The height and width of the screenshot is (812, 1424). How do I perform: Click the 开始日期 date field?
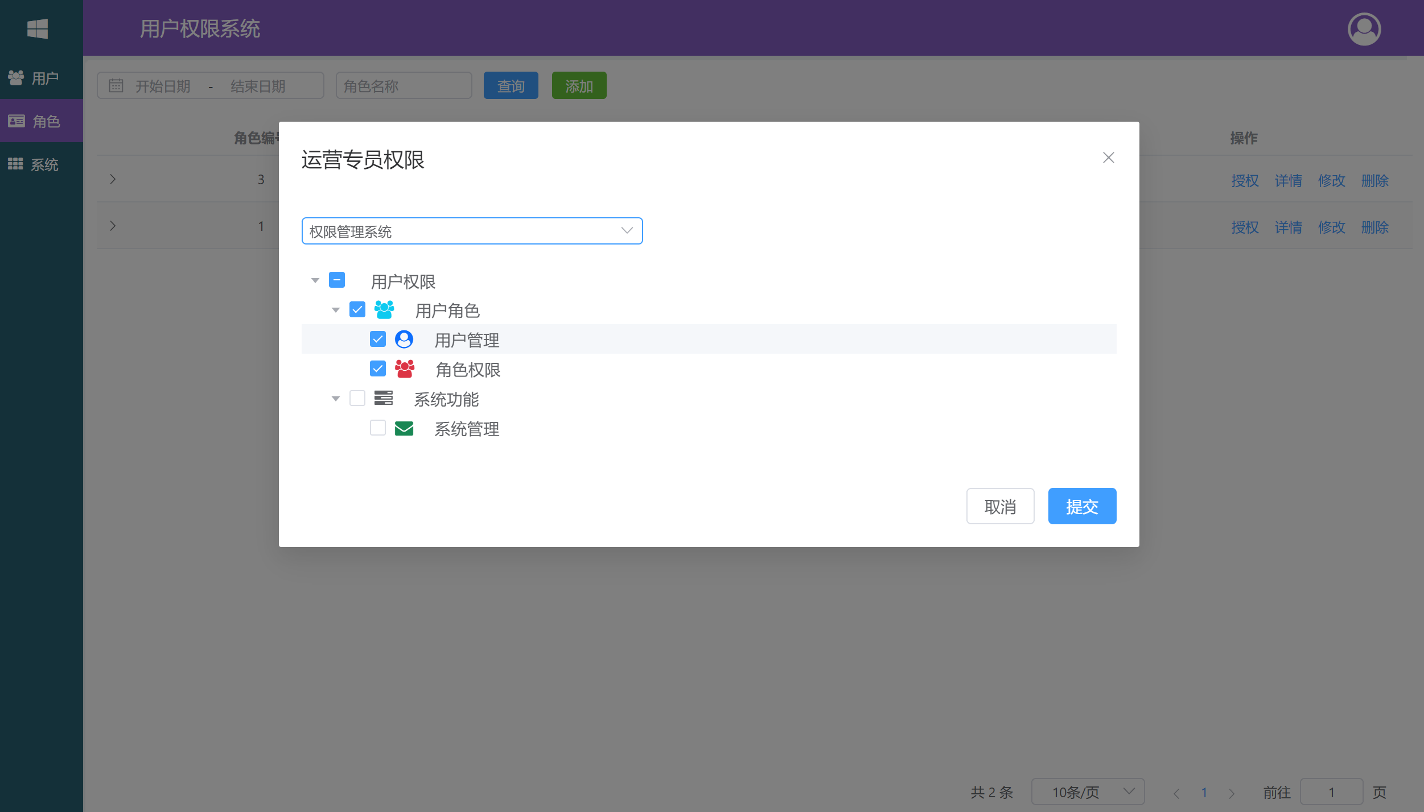click(163, 86)
